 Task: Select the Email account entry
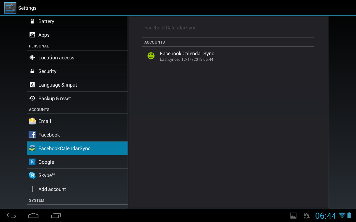point(77,121)
